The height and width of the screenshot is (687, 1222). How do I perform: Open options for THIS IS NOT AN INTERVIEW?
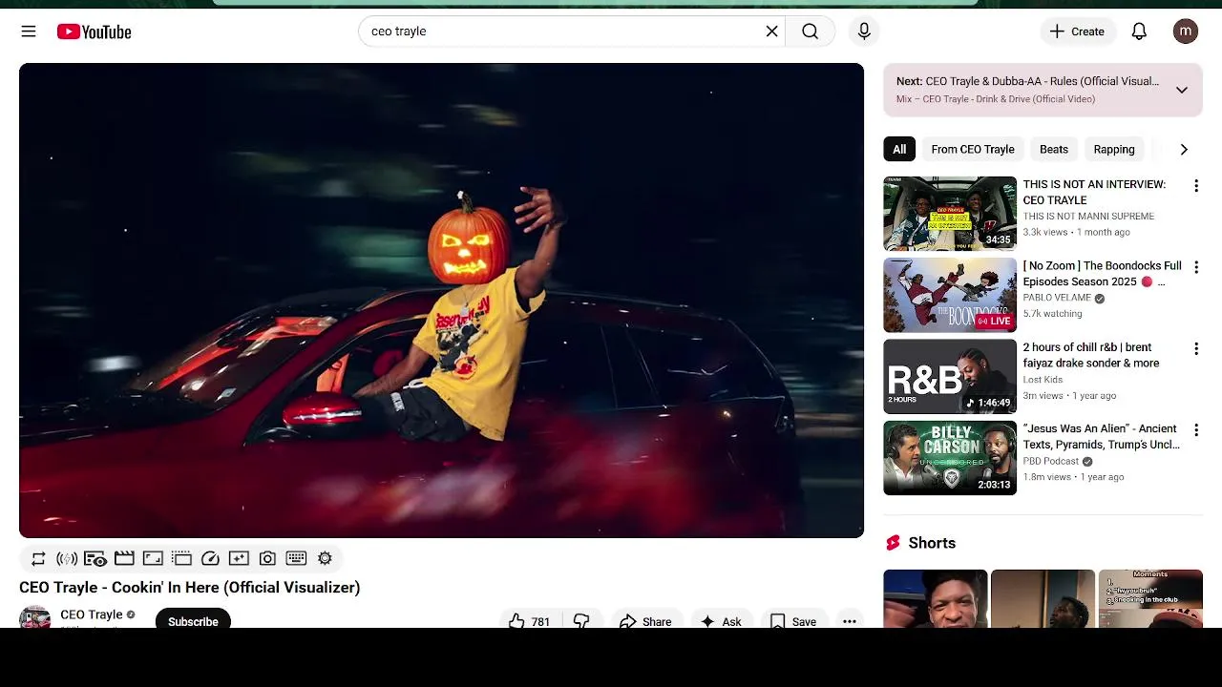pos(1195,186)
